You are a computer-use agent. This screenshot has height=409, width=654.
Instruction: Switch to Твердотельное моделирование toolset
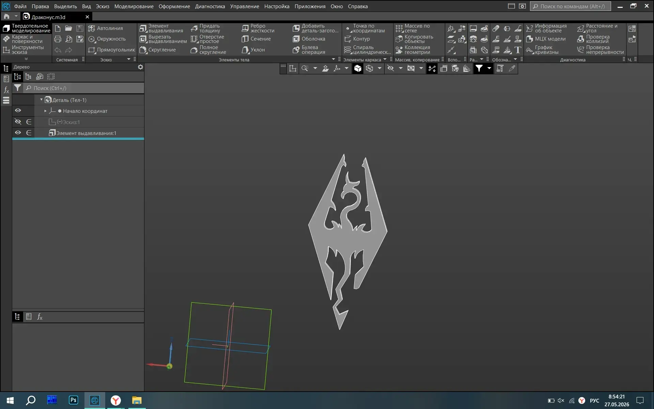click(27, 28)
